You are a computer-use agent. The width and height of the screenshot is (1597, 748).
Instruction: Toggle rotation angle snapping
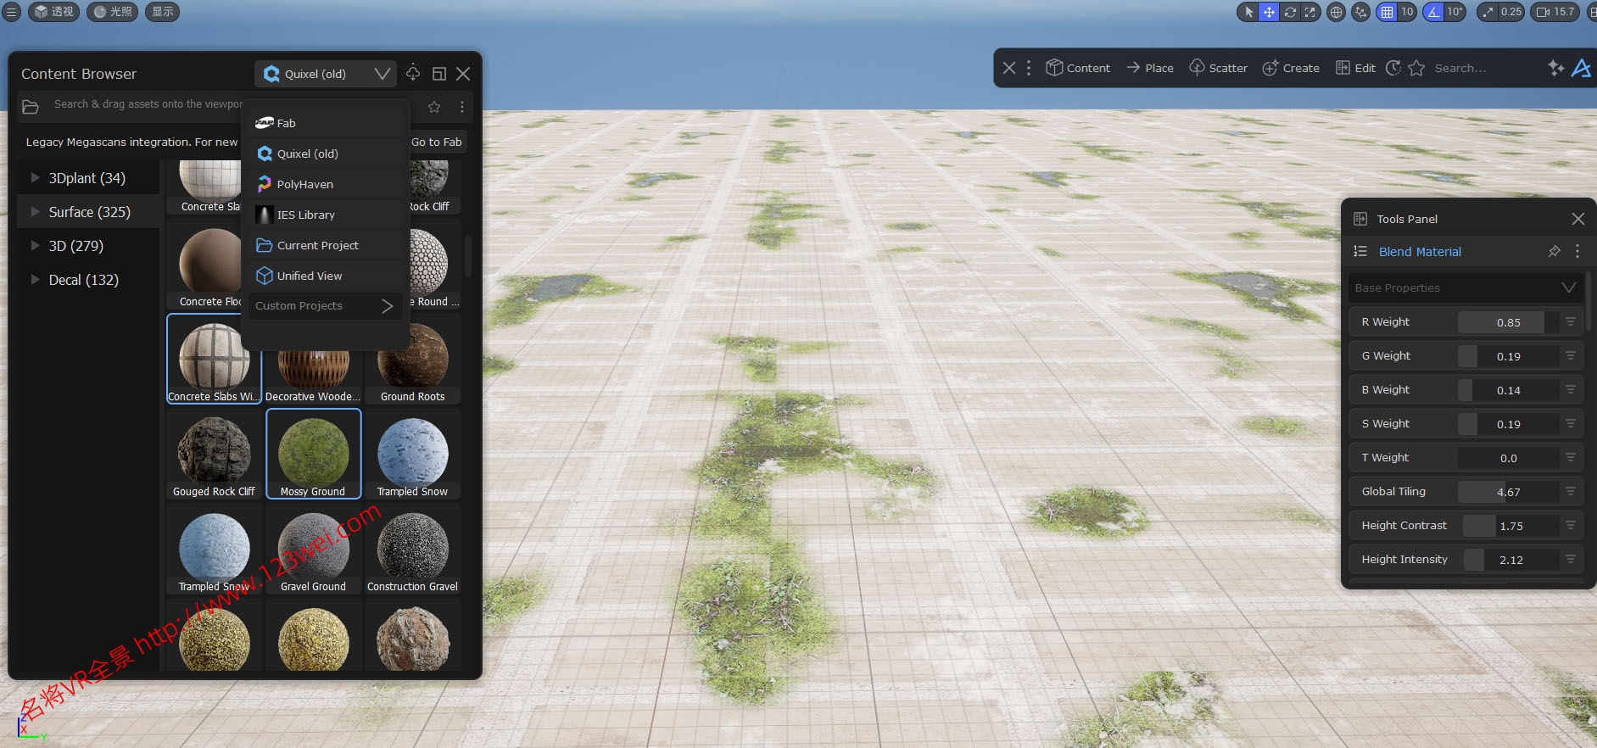point(1433,12)
